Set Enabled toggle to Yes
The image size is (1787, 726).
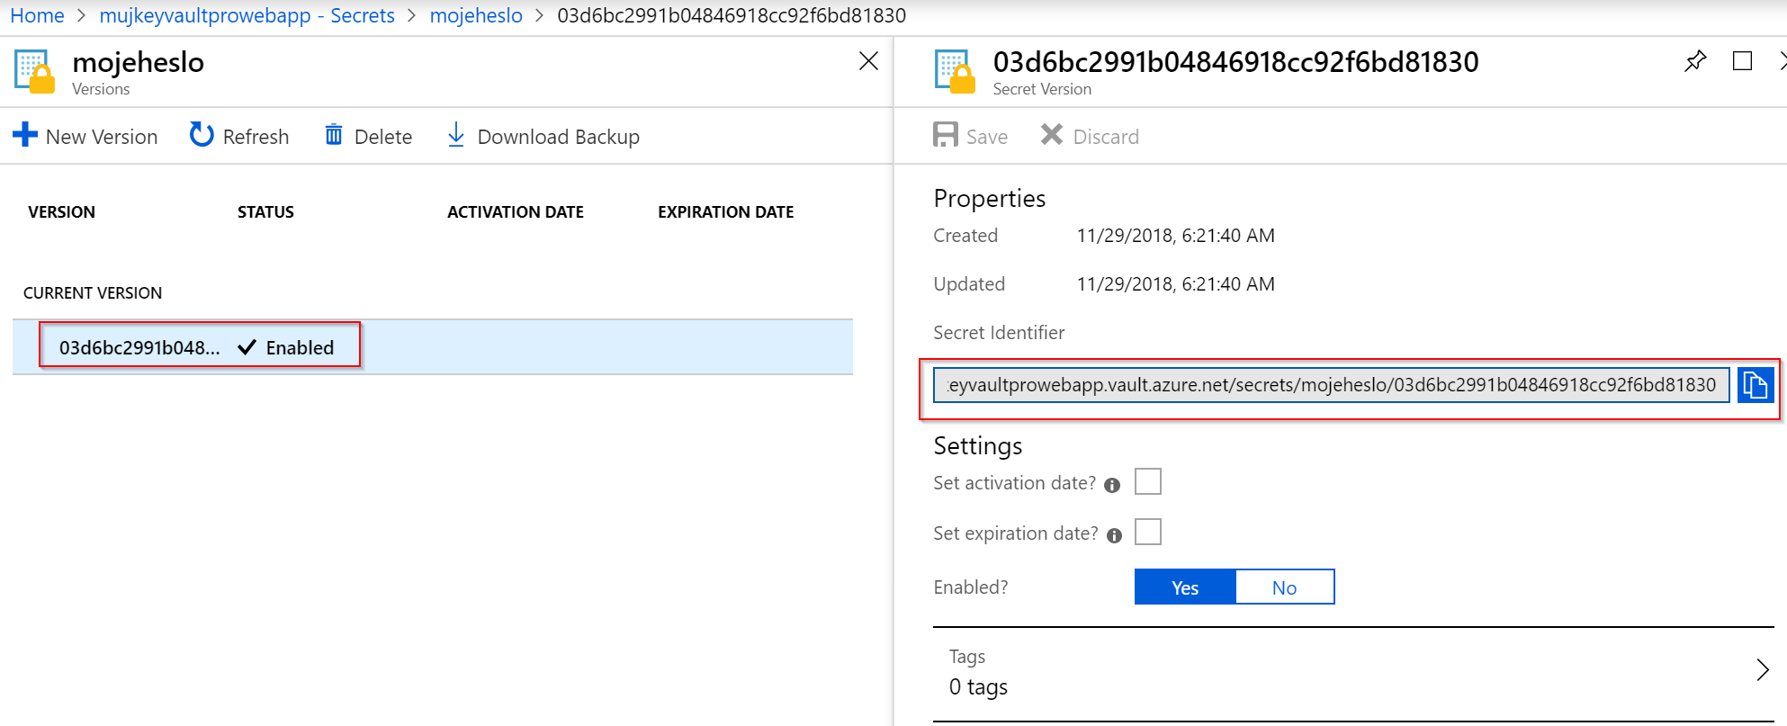pyautogui.click(x=1185, y=587)
